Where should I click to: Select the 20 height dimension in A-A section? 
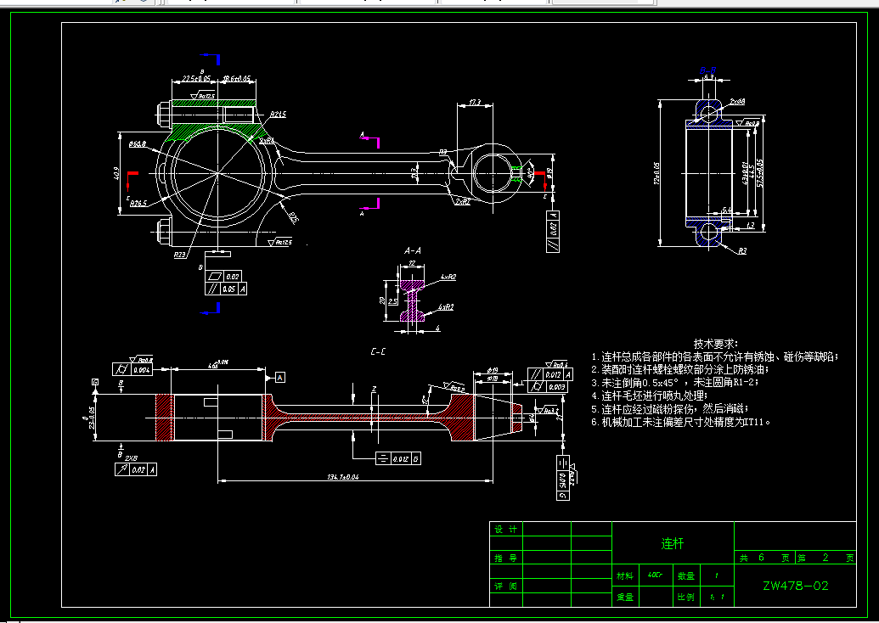click(x=383, y=300)
